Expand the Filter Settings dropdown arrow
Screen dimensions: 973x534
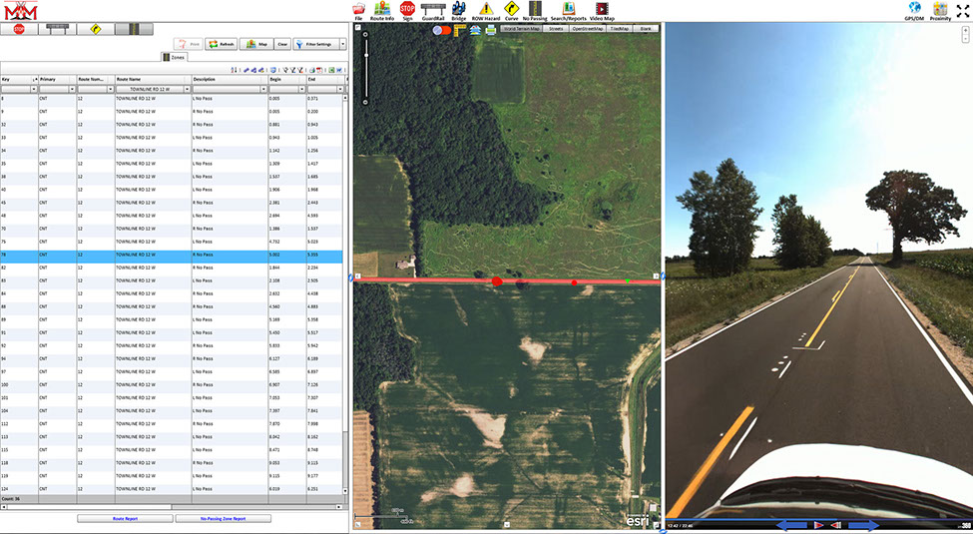[342, 44]
